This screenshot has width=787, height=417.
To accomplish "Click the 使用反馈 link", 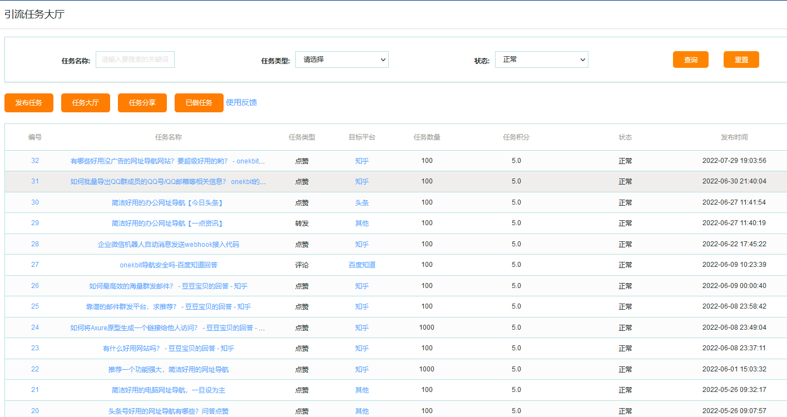I will pos(241,102).
